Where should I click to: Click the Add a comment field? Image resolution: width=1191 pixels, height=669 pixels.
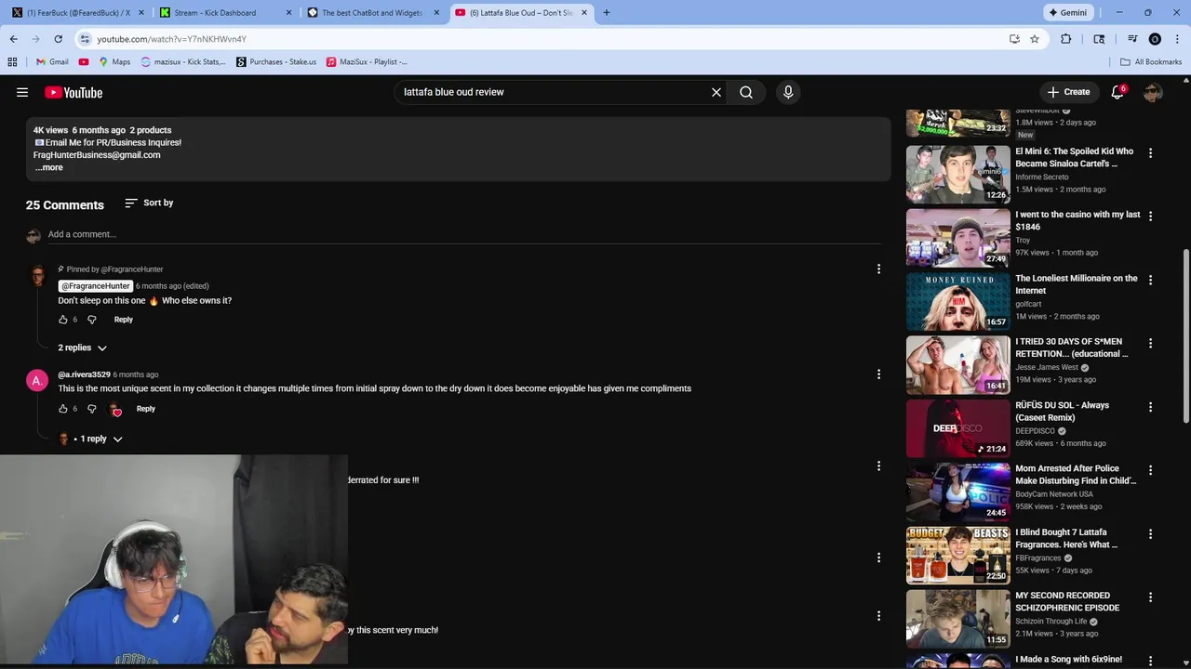[x=465, y=234]
